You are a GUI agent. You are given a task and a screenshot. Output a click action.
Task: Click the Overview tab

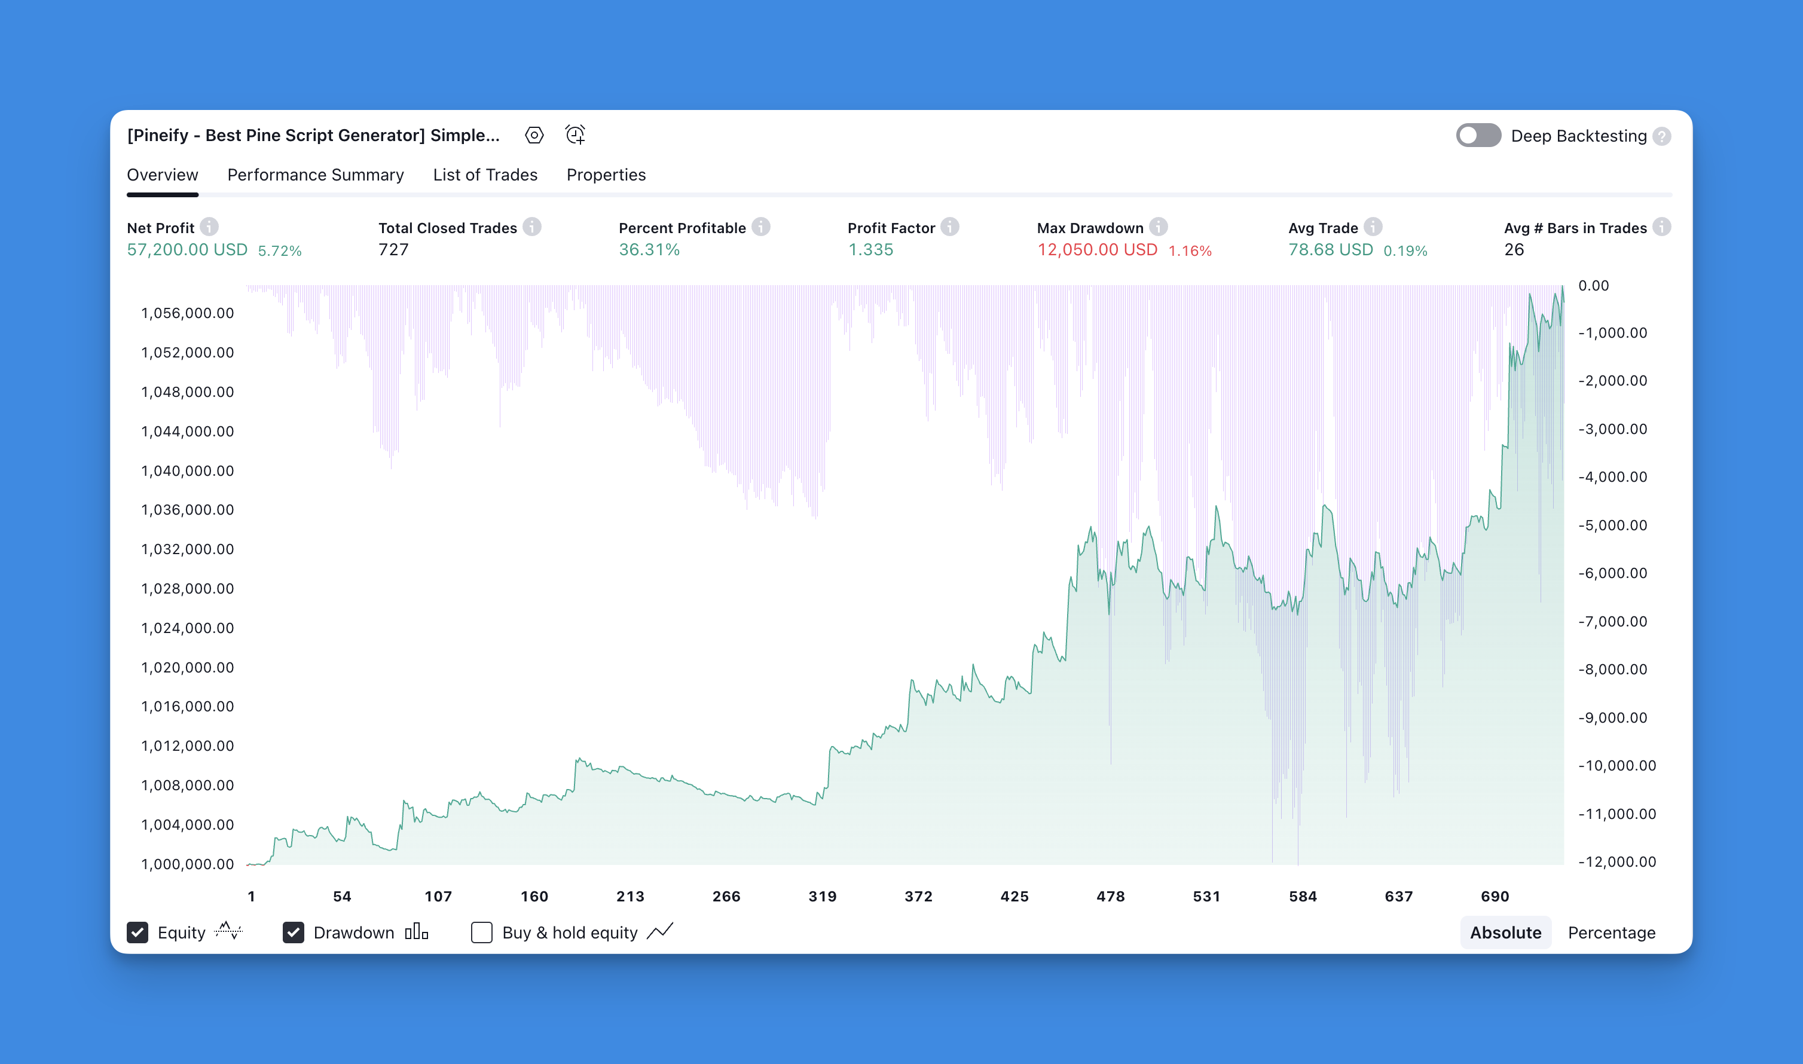pyautogui.click(x=162, y=175)
